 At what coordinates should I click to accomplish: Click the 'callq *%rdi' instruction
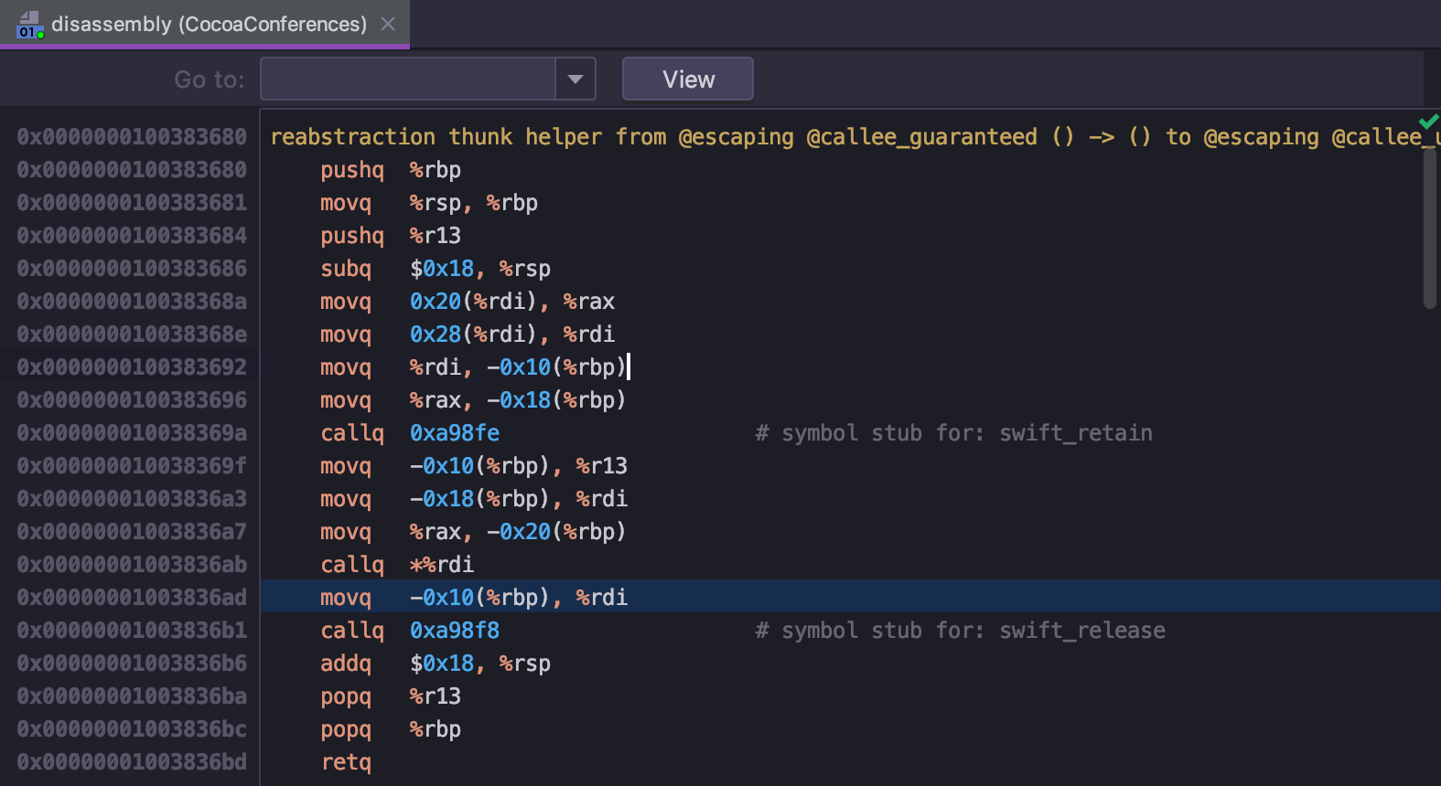pos(397,565)
